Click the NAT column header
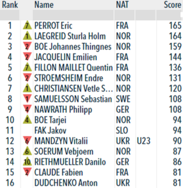The width and height of the screenshot is (183, 188). pyautogui.click(x=122, y=4)
